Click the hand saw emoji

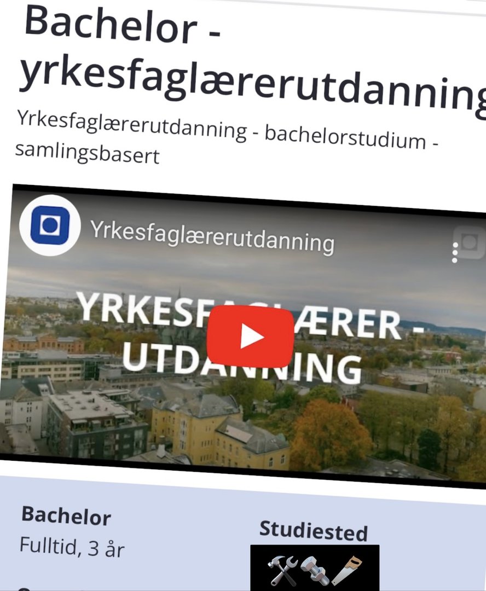347,570
